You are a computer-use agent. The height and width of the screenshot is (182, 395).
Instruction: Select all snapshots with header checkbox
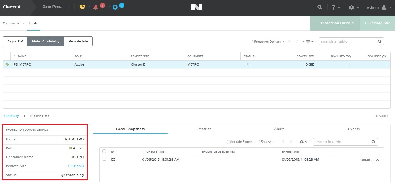tap(104, 151)
